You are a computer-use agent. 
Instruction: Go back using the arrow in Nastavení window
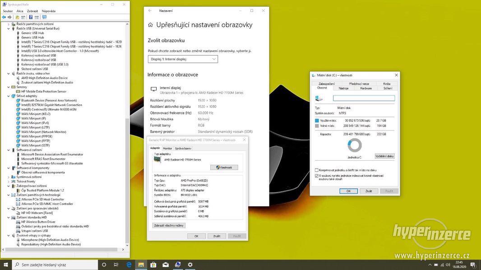tap(150, 11)
